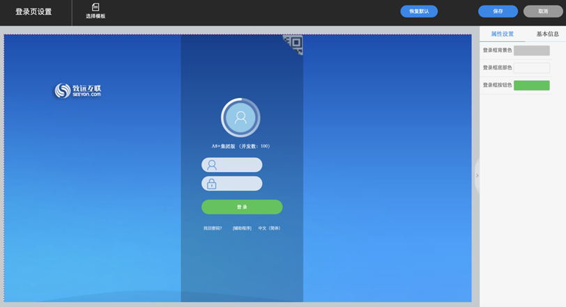The height and width of the screenshot is (307, 566).
Task: Collapse the right panel with arrow handle
Action: coord(477,175)
